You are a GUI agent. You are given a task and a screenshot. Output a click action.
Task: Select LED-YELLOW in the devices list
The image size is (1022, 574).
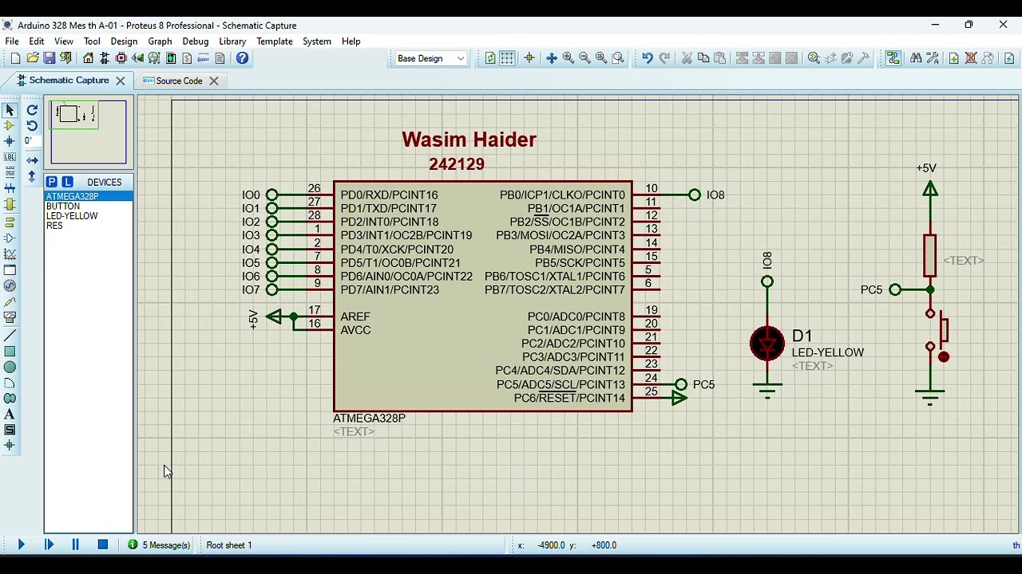[x=89, y=216]
